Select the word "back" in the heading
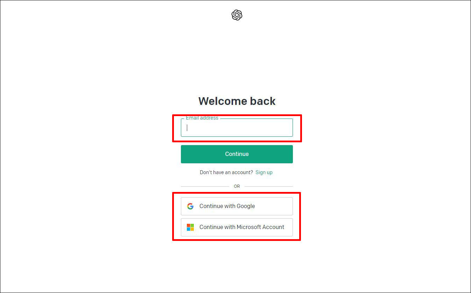 263,101
